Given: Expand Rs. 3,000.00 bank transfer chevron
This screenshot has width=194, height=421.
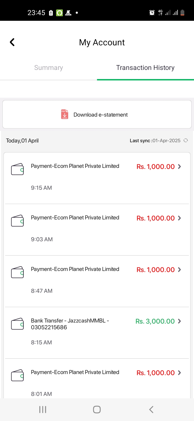Looking at the screenshot, I should coord(179,321).
